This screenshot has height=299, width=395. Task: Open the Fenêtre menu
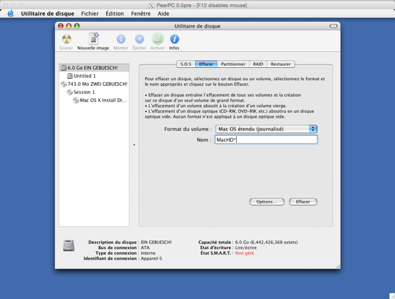pos(141,14)
